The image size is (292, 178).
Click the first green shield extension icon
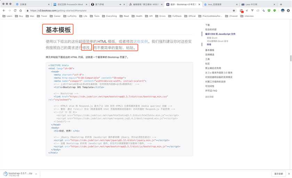(x=269, y=11)
